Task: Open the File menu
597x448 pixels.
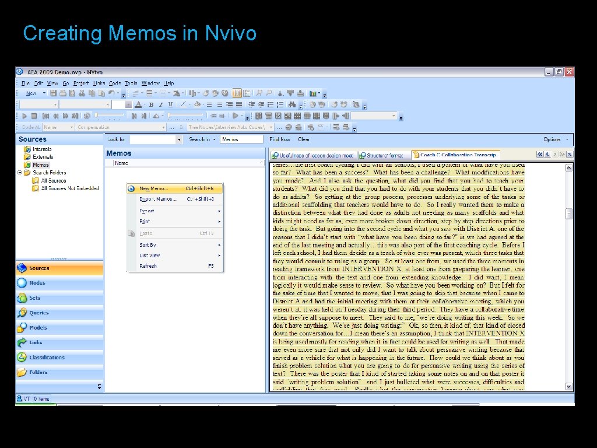Action: [26, 83]
